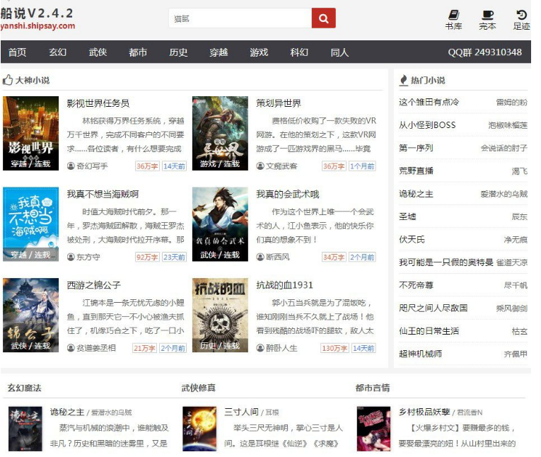
Task: Open the 科幻 category tab
Action: pyautogui.click(x=299, y=52)
